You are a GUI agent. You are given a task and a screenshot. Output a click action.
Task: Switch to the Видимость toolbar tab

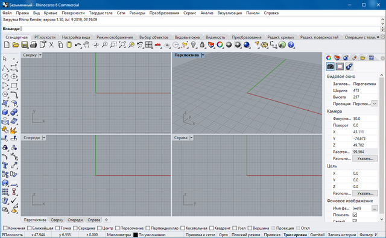click(215, 37)
